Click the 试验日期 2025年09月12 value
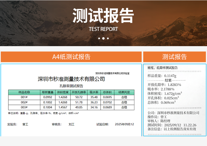207x146 pixels. 124,124
